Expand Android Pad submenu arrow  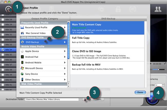pyautogui.click(x=65, y=57)
